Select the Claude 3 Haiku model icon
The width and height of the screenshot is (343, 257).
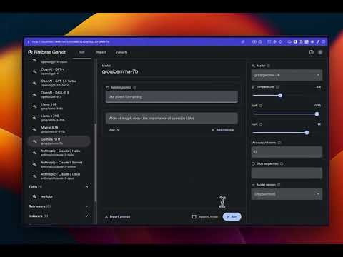coord(35,153)
